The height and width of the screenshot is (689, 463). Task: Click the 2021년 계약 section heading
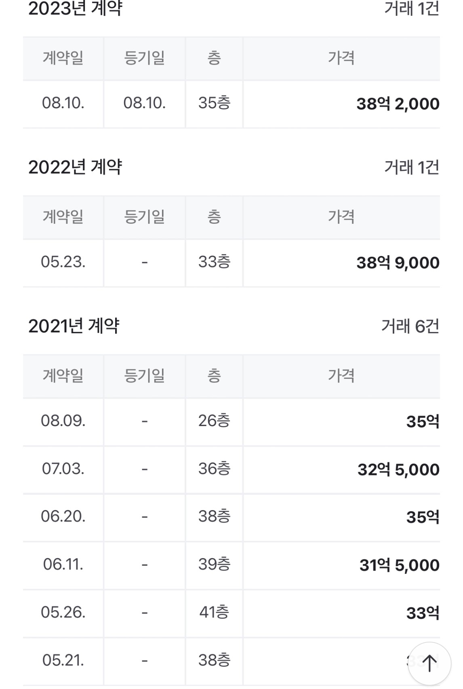coord(74,326)
